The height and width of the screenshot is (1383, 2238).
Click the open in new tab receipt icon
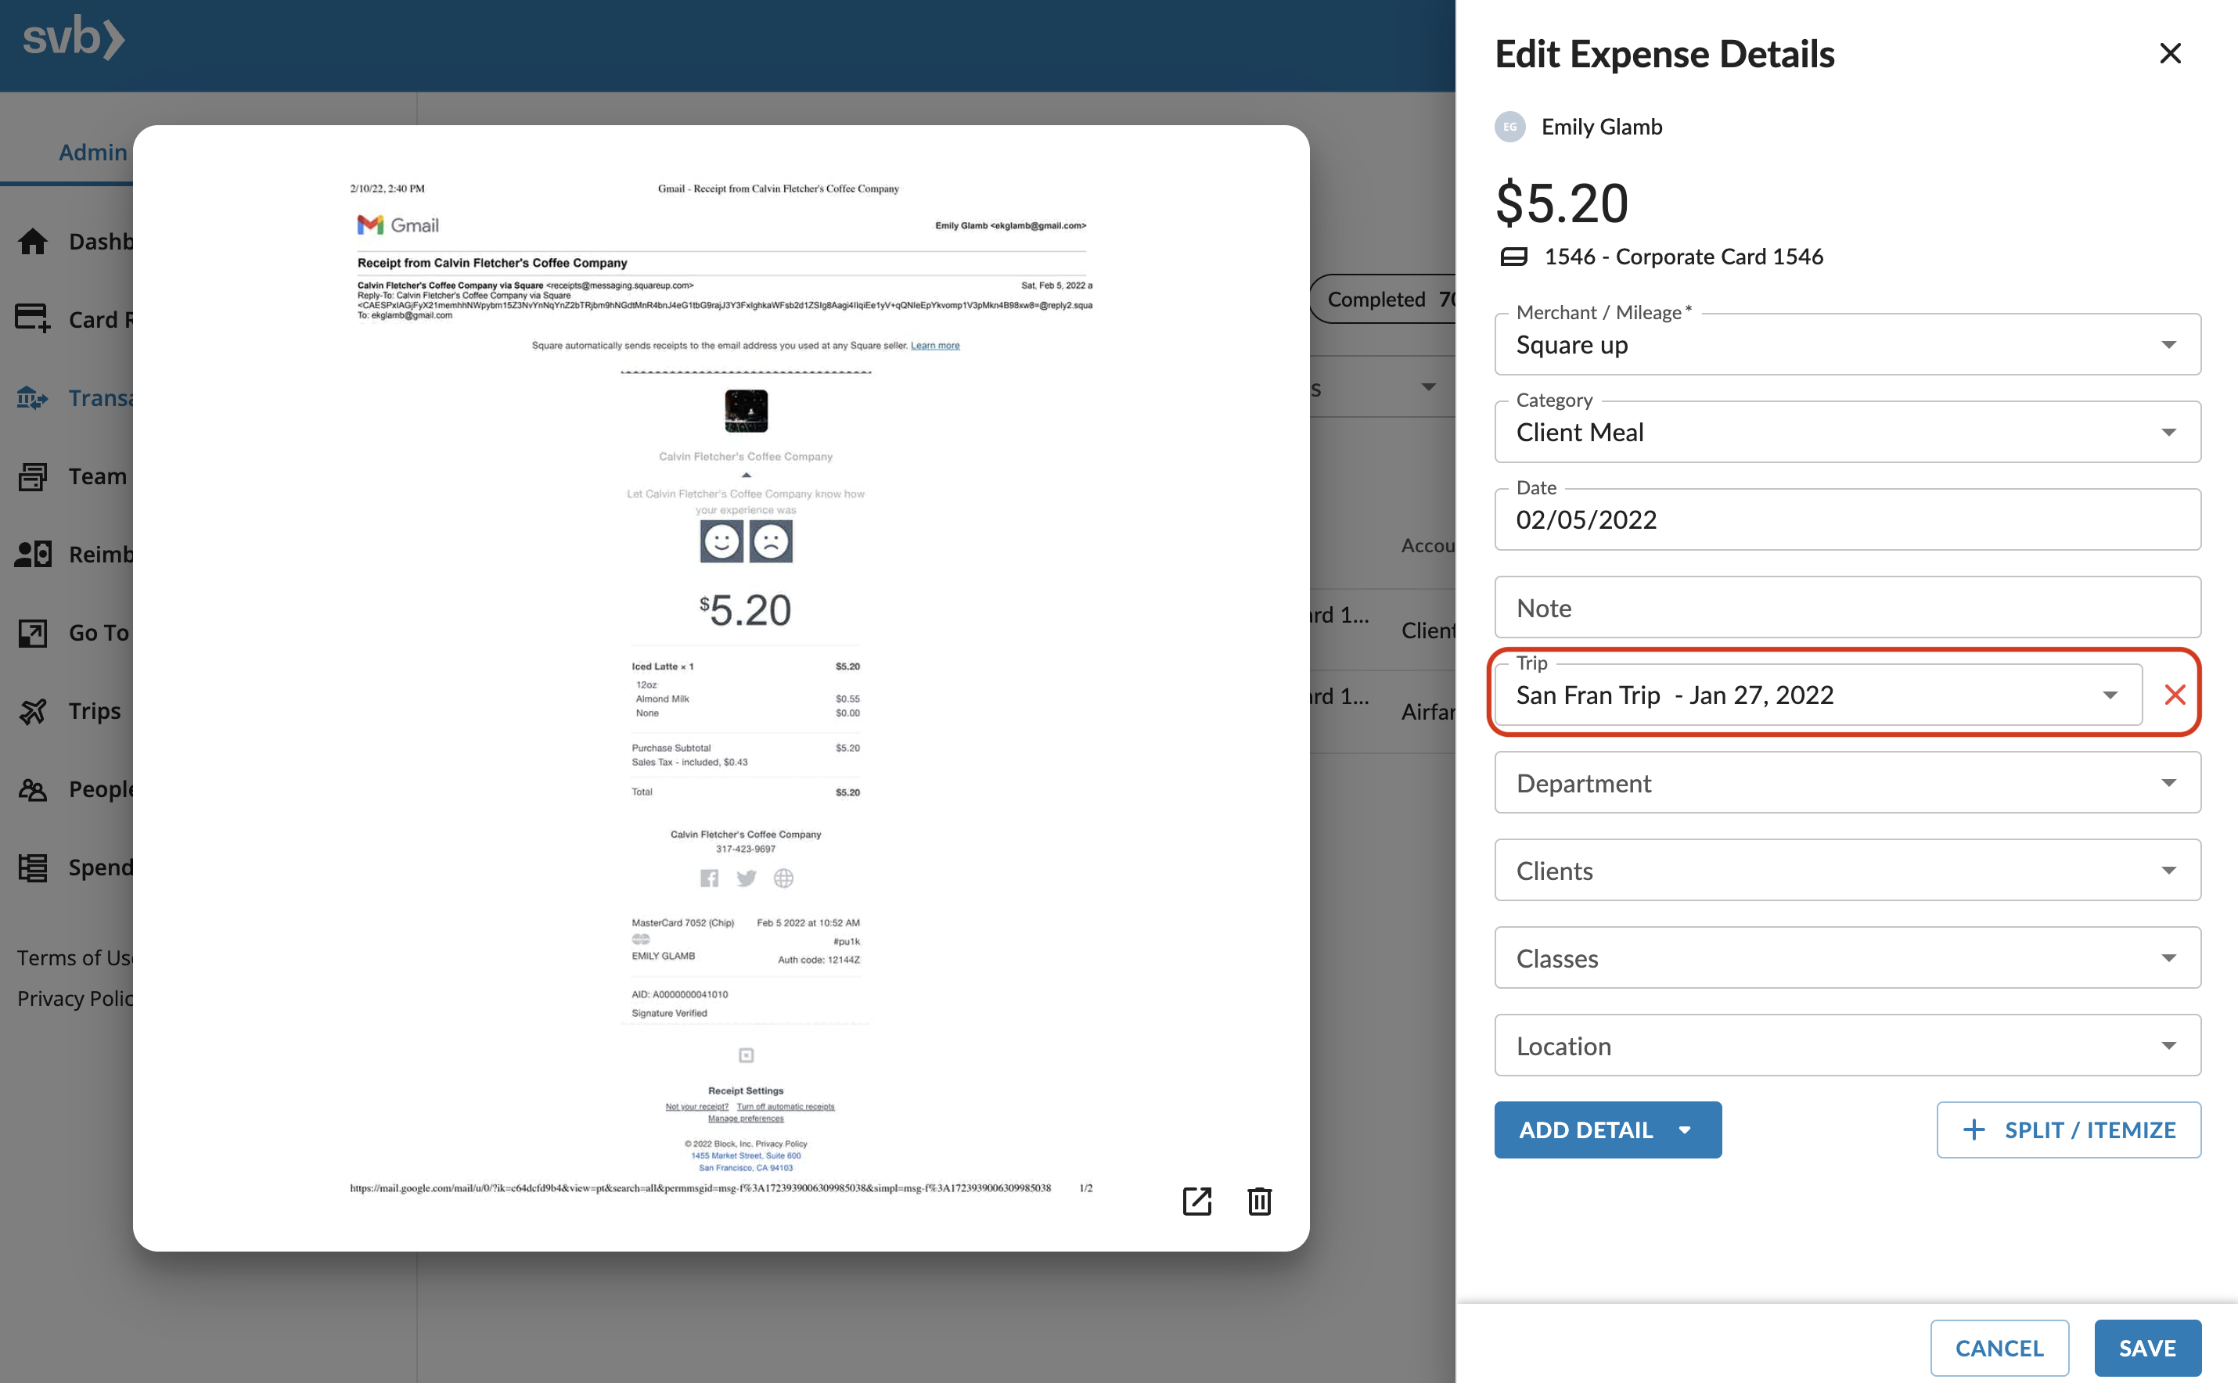pyautogui.click(x=1197, y=1201)
